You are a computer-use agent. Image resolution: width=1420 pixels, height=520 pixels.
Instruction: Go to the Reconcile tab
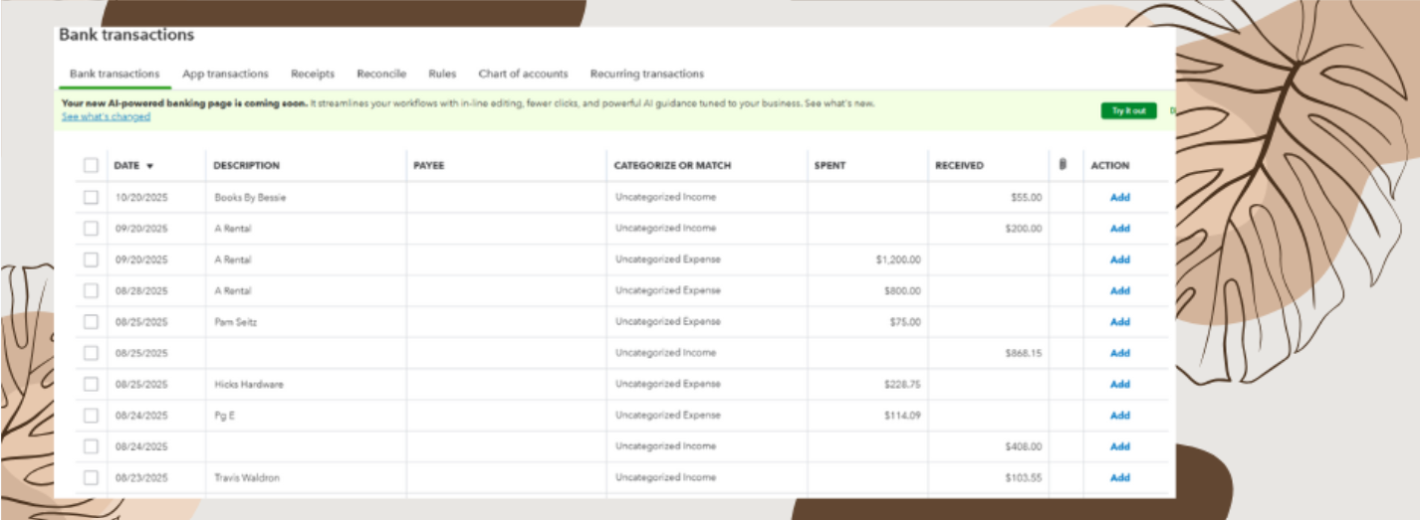(381, 74)
